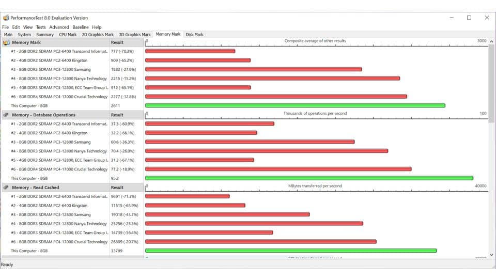The width and height of the screenshot is (496, 279).
Task: Select the 909 (-65.2%) result cell
Action: click(122, 60)
